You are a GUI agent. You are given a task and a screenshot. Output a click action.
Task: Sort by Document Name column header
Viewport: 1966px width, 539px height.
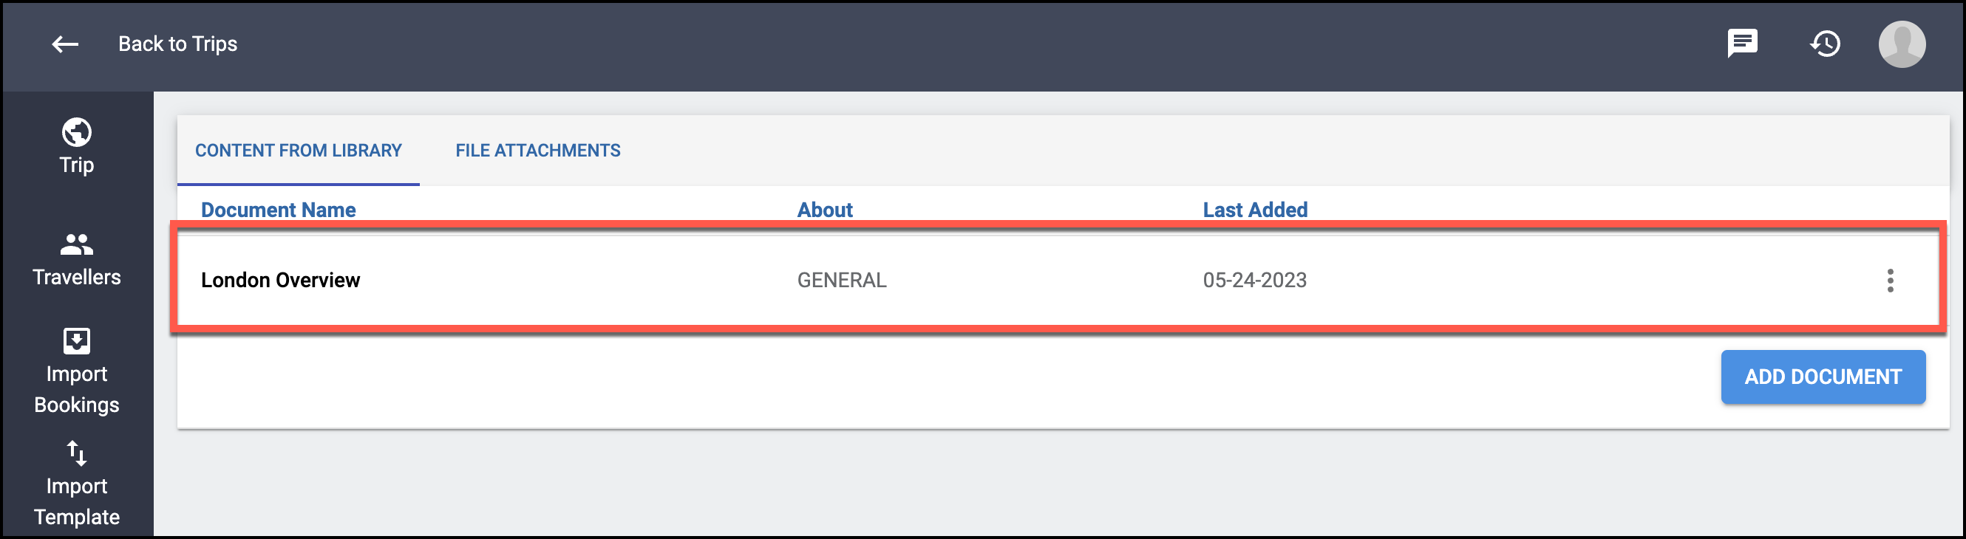tap(279, 210)
